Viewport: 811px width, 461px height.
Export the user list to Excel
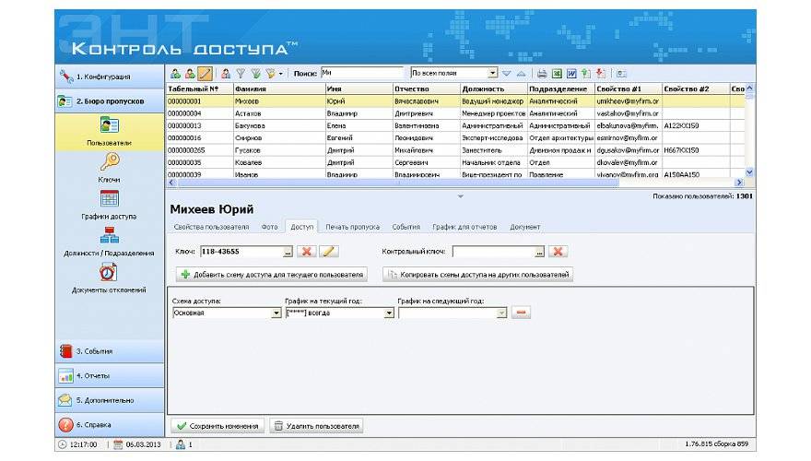tap(557, 73)
